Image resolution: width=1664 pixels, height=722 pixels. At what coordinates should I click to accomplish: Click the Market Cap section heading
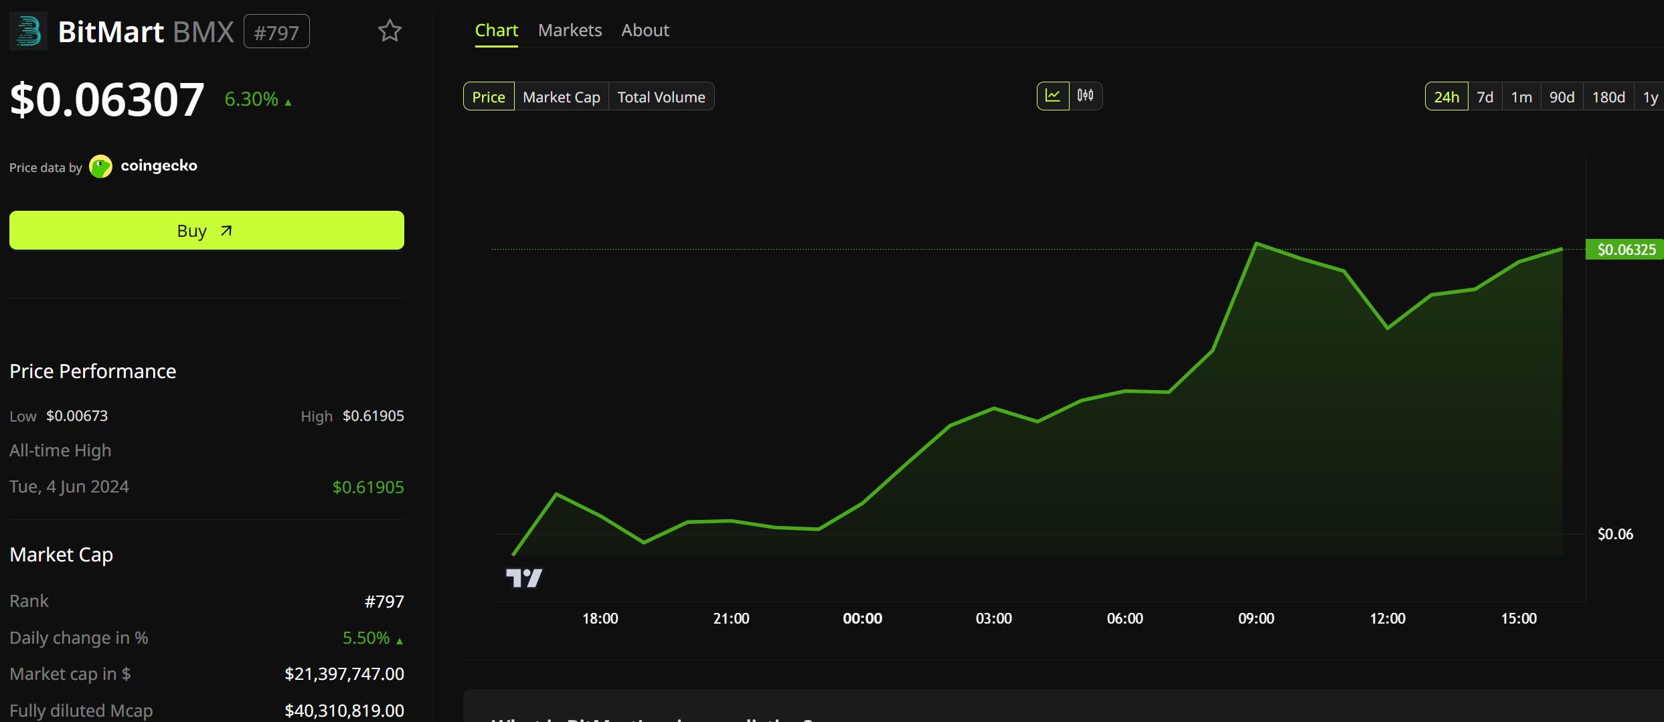(61, 555)
